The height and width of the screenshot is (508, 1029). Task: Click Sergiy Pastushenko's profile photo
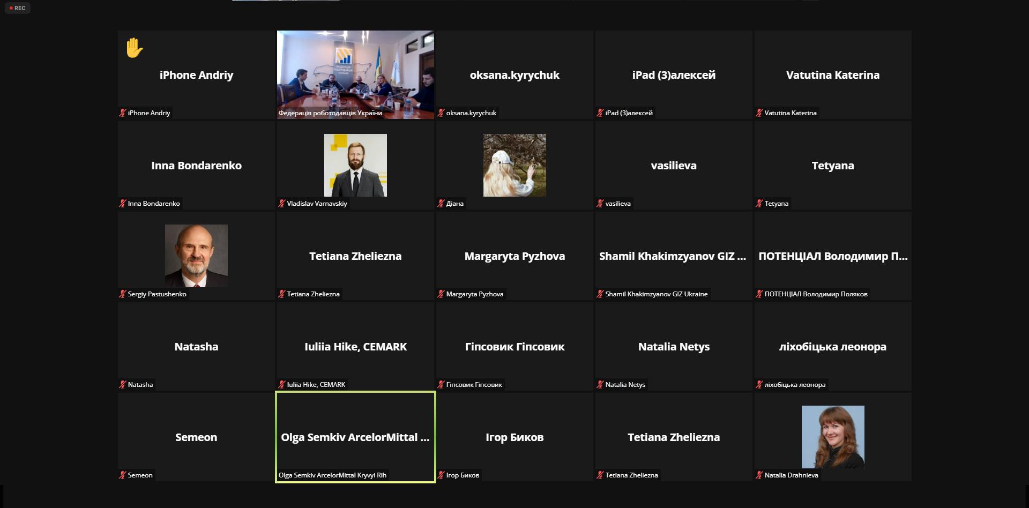[x=196, y=256]
